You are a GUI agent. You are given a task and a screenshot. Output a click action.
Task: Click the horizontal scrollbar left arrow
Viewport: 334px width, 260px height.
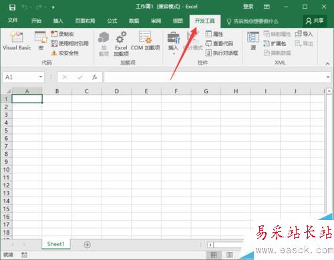click(x=210, y=245)
